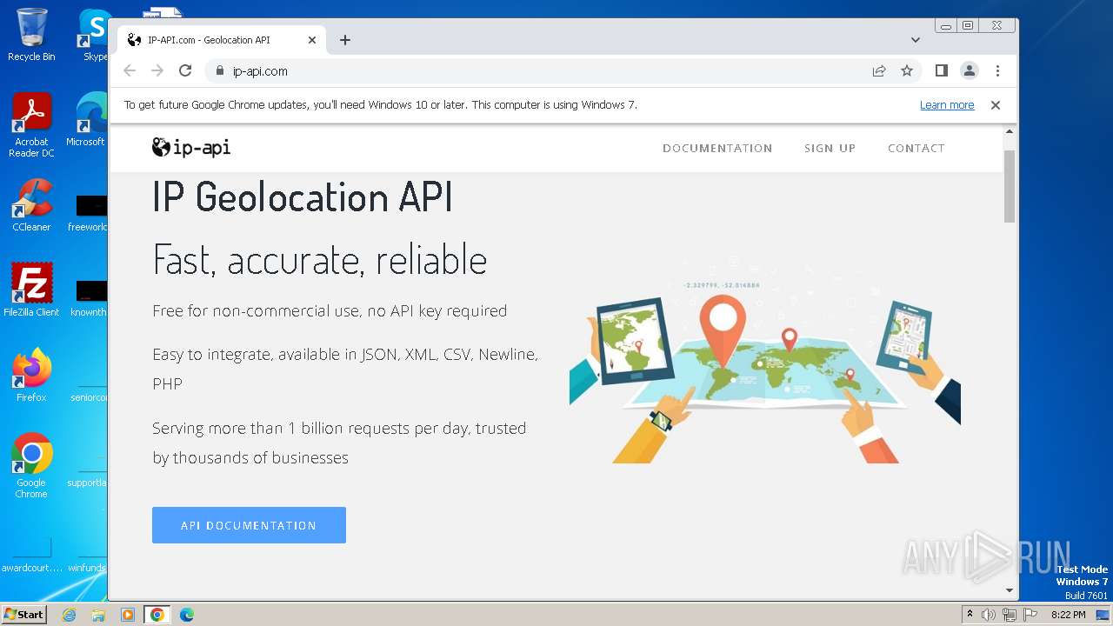This screenshot has height=626, width=1113.
Task: Open Recycle Bin on the desktop
Action: point(31,34)
